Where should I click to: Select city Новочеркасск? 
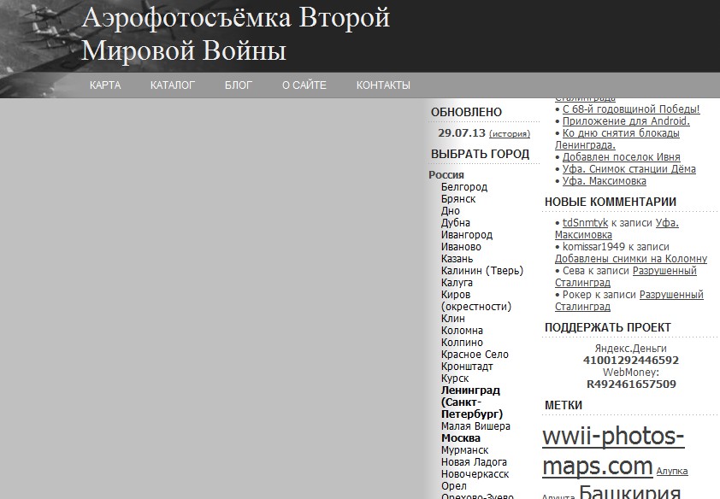[x=475, y=473]
